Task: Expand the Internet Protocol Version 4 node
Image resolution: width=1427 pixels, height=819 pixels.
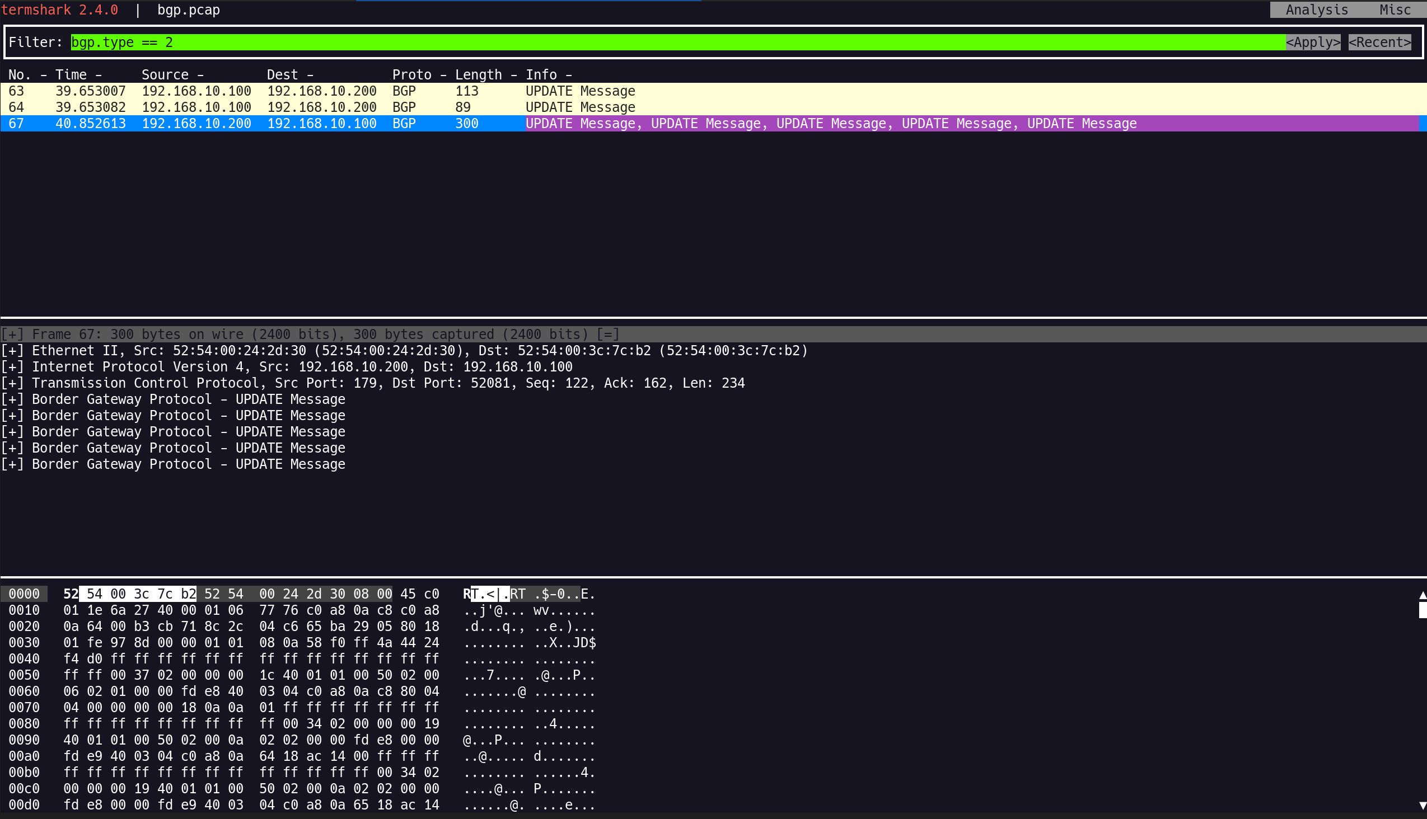Action: pos(12,368)
